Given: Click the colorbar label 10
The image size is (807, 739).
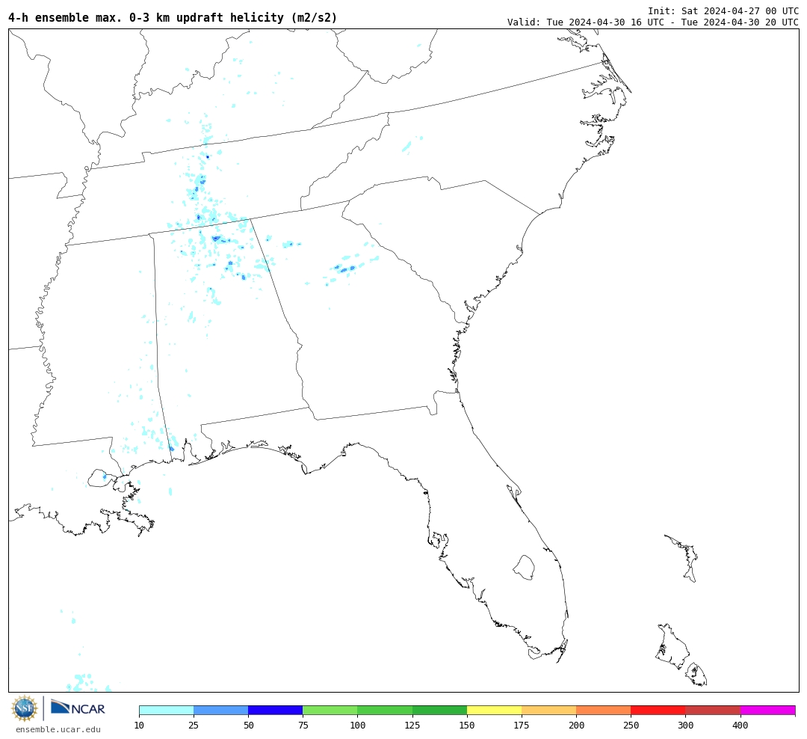Looking at the screenshot, I should pyautogui.click(x=139, y=726).
